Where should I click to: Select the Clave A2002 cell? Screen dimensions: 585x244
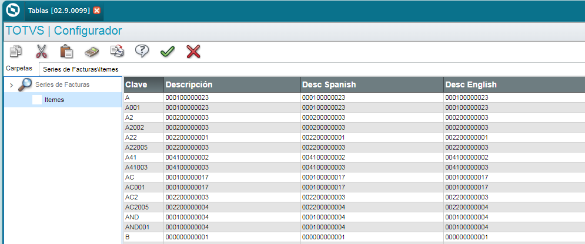[143, 127]
